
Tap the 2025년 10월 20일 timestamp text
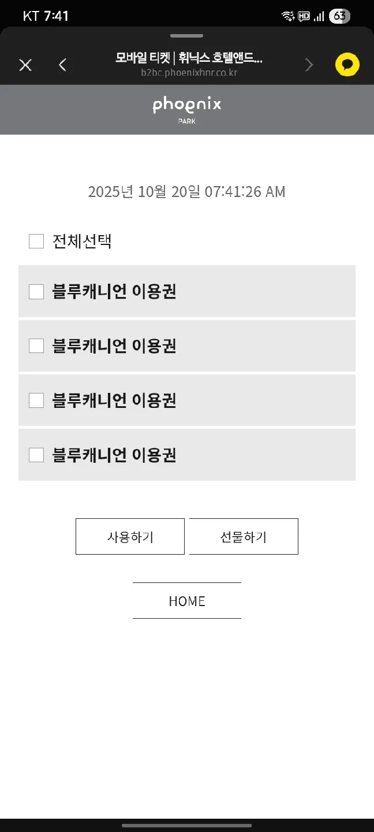pyautogui.click(x=187, y=192)
